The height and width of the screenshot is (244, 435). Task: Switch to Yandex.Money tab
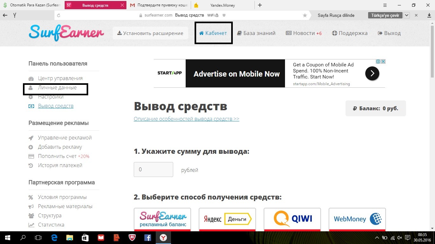click(x=223, y=5)
